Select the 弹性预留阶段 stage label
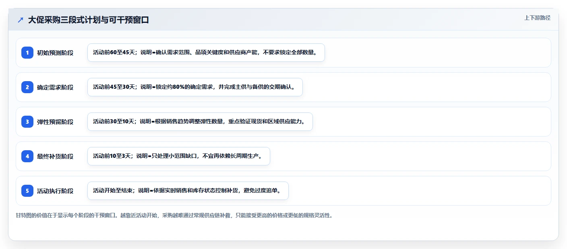 coord(55,122)
